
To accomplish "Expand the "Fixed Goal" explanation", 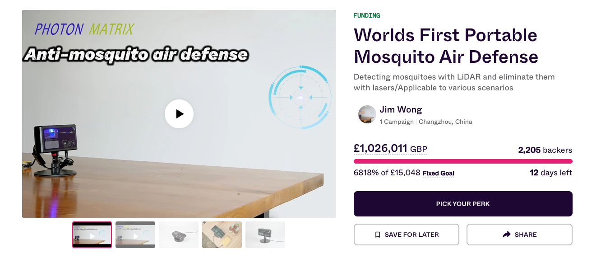I will click(x=438, y=174).
